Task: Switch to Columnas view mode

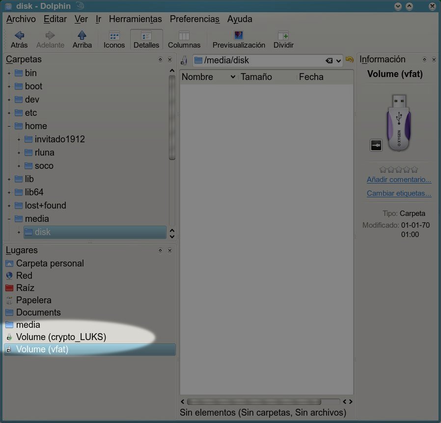Action: (x=184, y=36)
